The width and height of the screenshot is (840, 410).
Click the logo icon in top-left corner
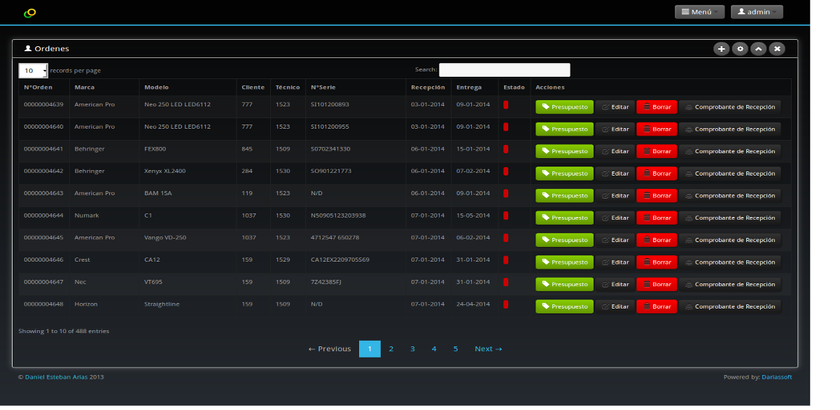(x=29, y=13)
